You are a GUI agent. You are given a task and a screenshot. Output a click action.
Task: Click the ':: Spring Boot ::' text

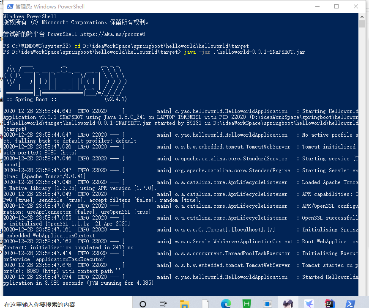click(32, 99)
